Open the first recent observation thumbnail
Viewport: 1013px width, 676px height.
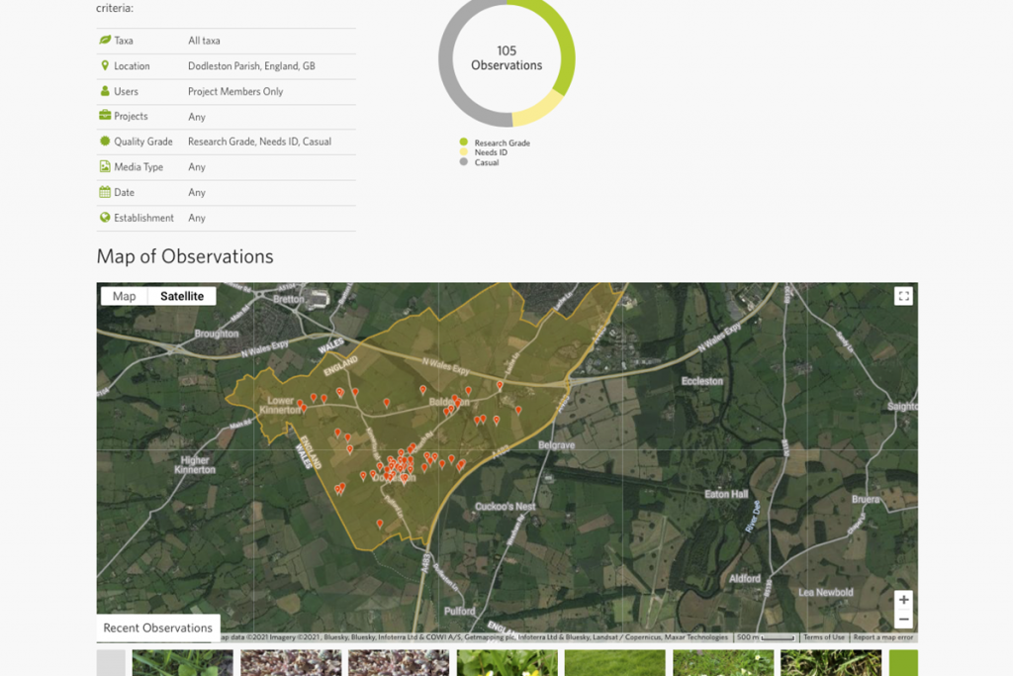click(182, 663)
